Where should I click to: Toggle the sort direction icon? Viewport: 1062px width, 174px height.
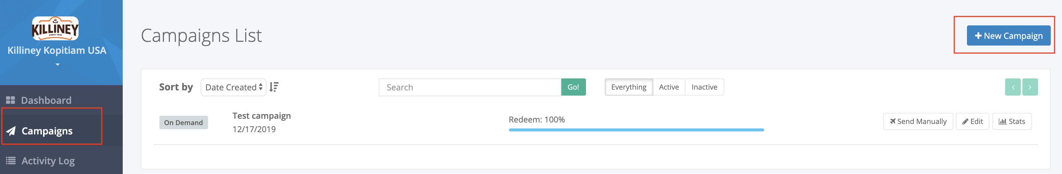[x=274, y=87]
